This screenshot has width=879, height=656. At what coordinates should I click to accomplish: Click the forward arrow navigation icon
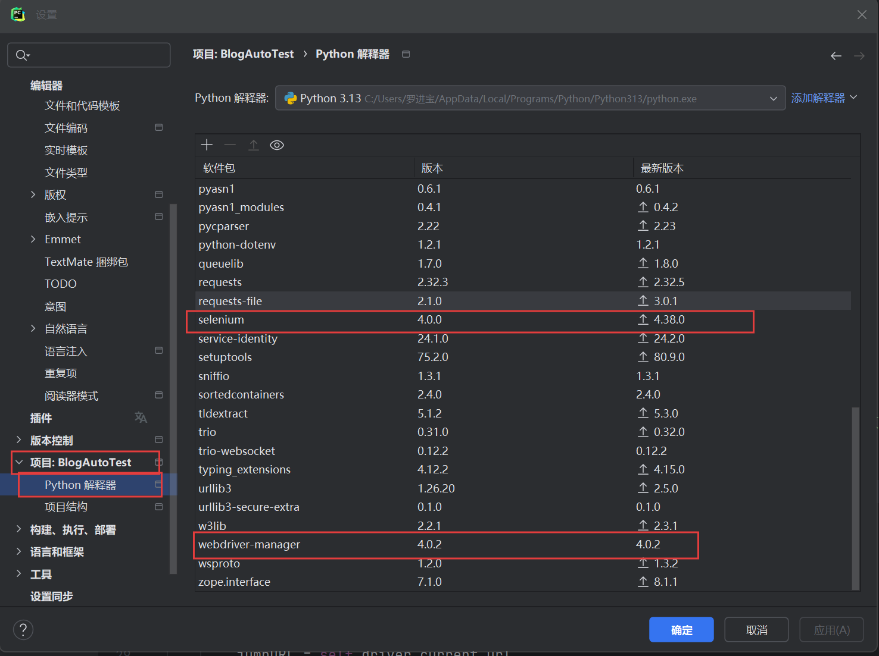pos(859,56)
